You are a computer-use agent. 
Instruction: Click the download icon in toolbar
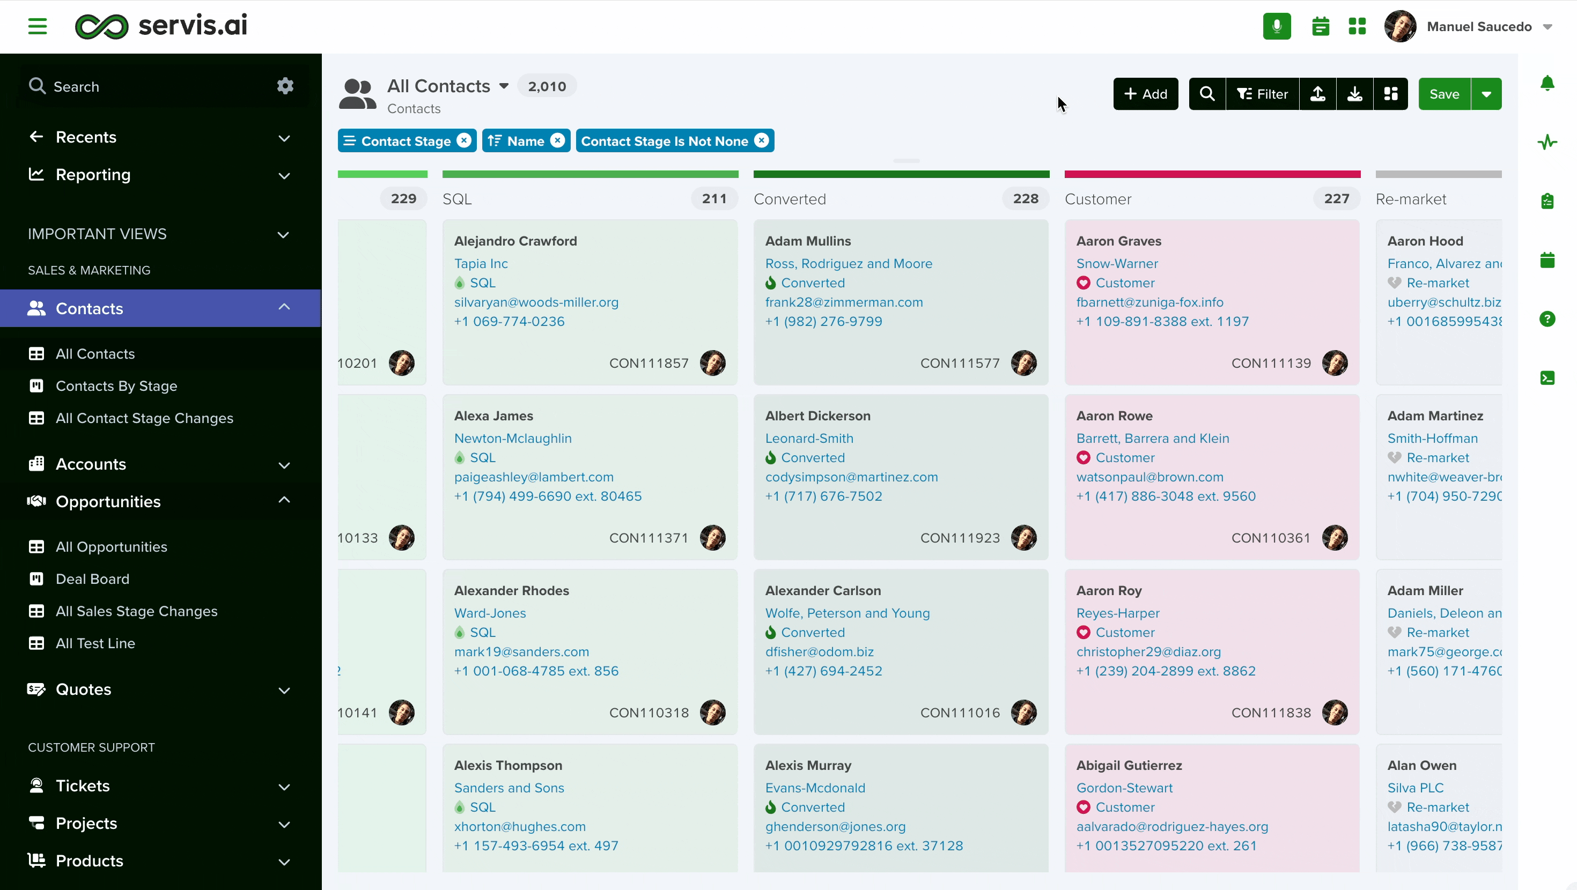coord(1355,94)
